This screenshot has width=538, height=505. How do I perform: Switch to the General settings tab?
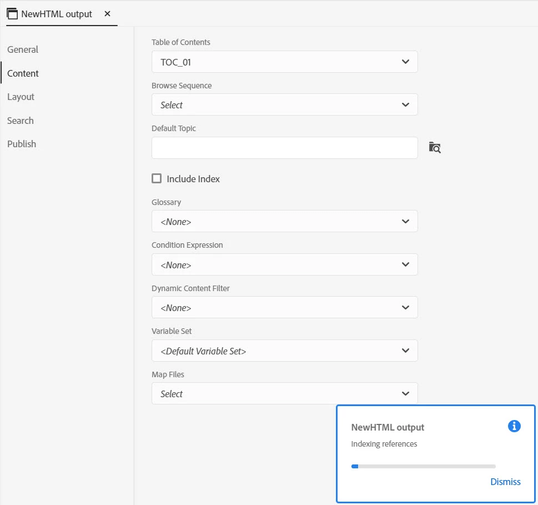pos(23,49)
